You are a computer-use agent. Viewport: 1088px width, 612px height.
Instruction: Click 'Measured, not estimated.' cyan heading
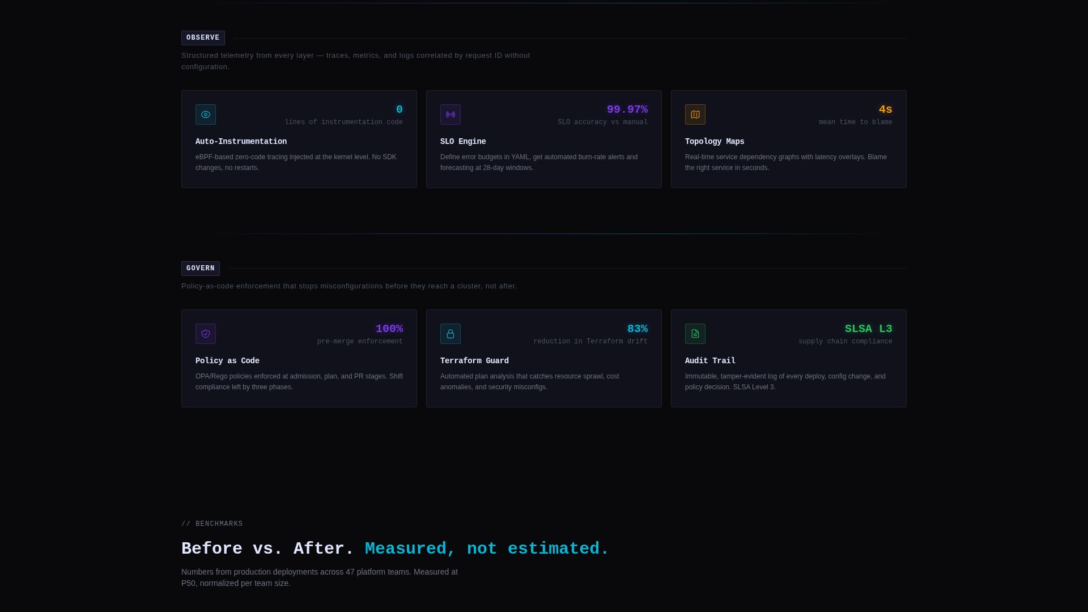point(487,549)
